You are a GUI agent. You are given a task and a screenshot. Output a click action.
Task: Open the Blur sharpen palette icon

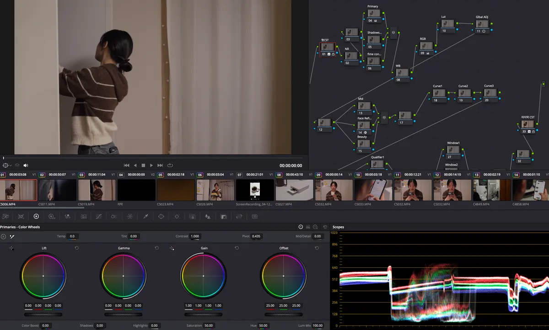pyautogui.click(x=208, y=216)
